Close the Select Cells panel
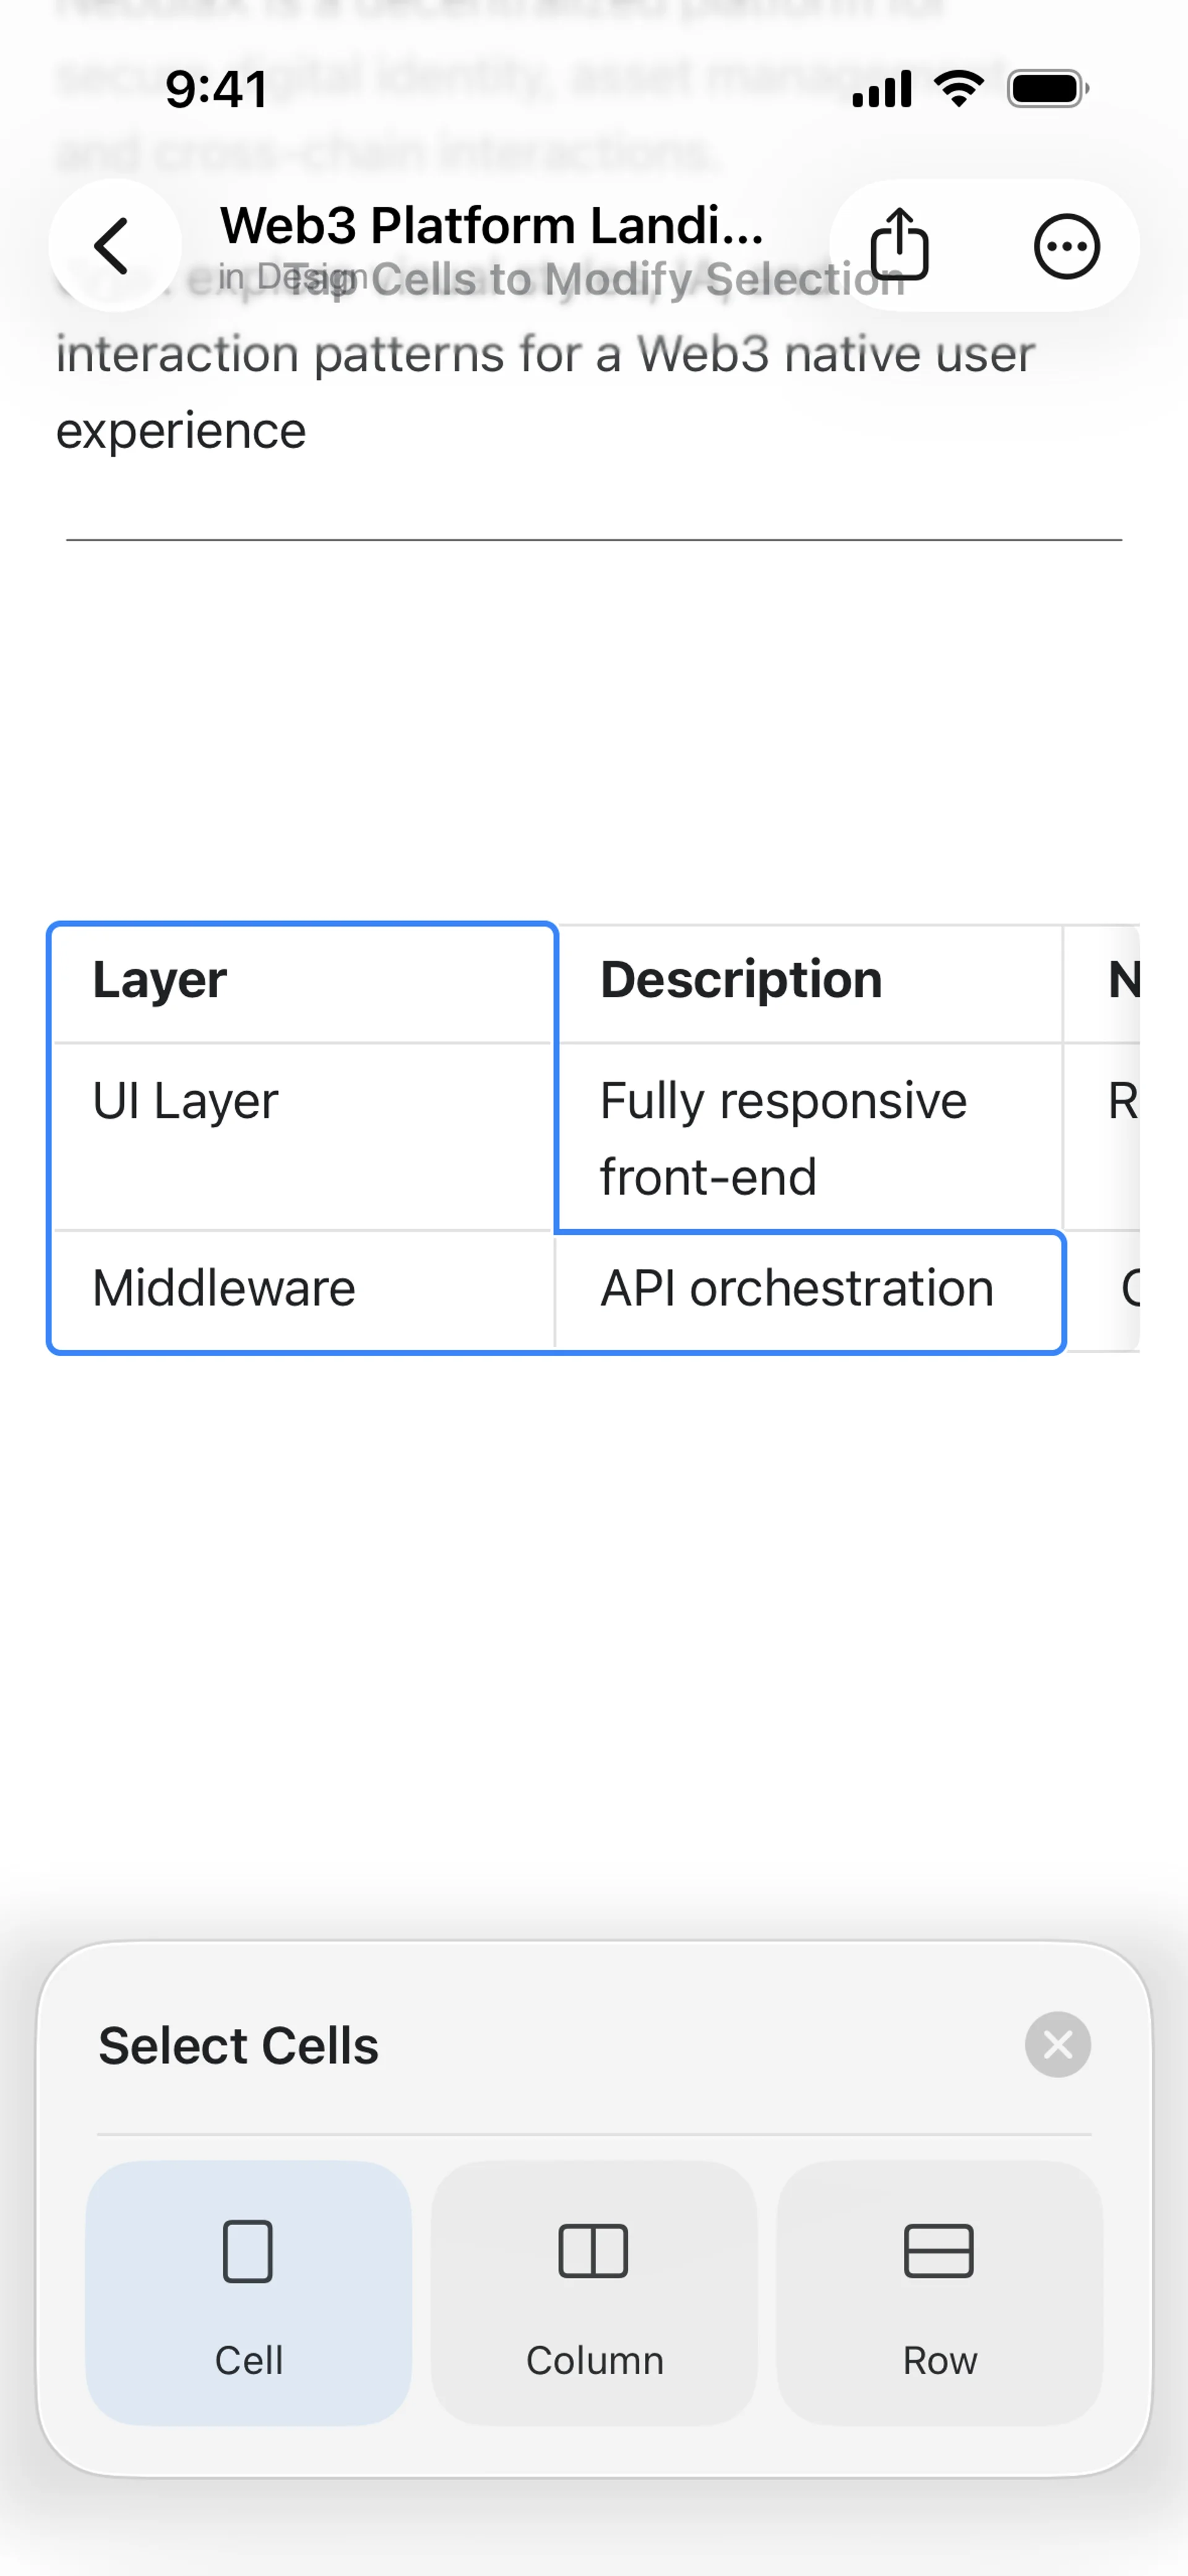1188x2576 pixels. tap(1057, 2044)
